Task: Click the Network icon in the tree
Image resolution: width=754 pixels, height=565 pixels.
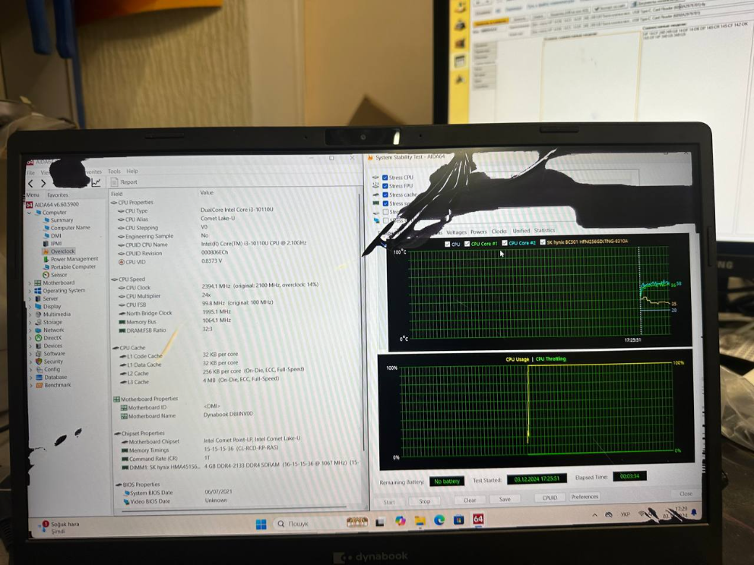Action: [x=38, y=330]
